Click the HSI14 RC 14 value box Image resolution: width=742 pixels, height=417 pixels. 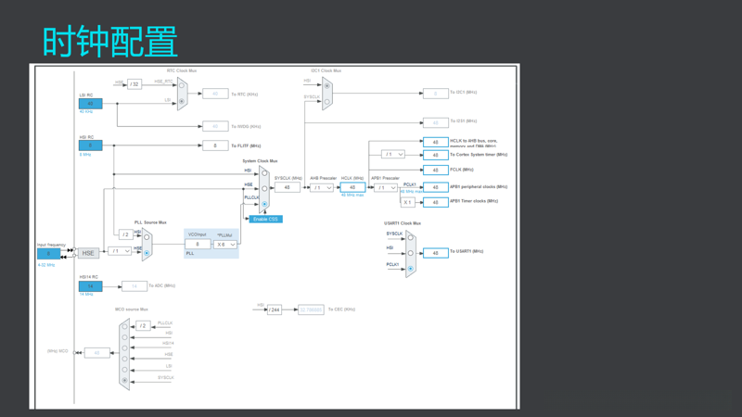[90, 286]
